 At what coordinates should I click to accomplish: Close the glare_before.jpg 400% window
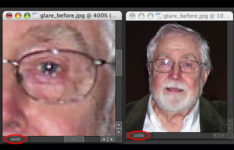[x=9, y=16]
